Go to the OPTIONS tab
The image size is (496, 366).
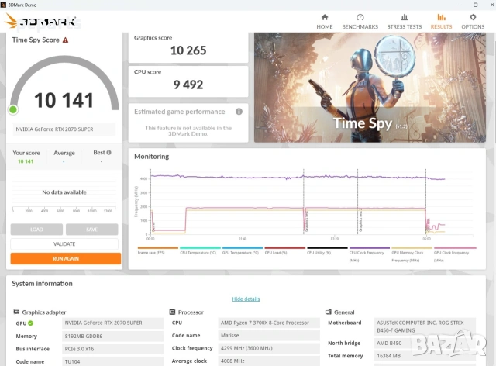[x=473, y=22]
